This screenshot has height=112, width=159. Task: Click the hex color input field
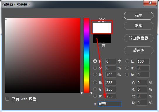click(x=110, y=104)
